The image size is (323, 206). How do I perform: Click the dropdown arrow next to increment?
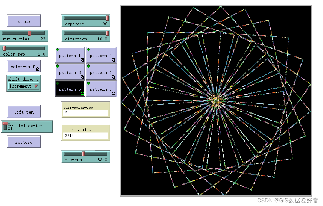pyautogui.click(x=36, y=86)
